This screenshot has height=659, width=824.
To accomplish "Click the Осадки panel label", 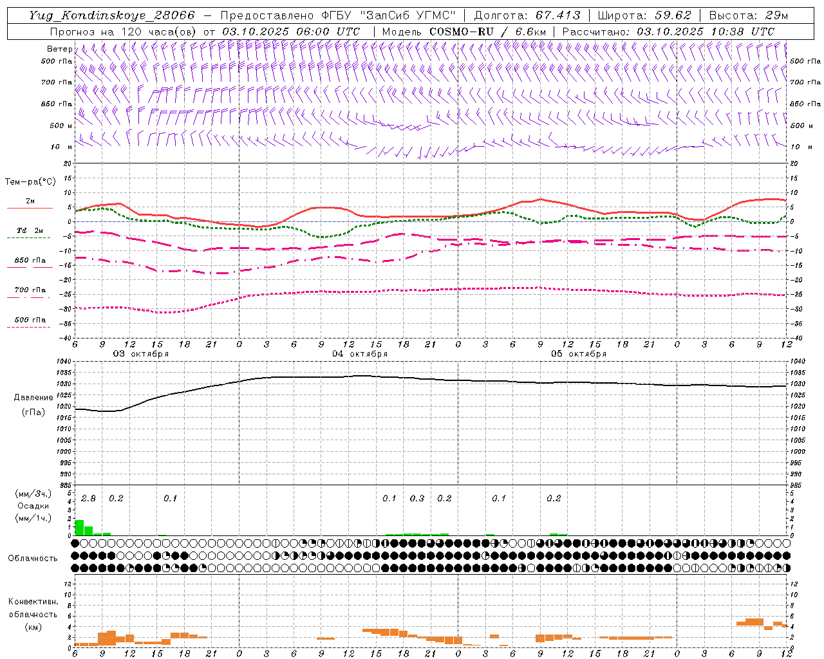I will point(33,506).
